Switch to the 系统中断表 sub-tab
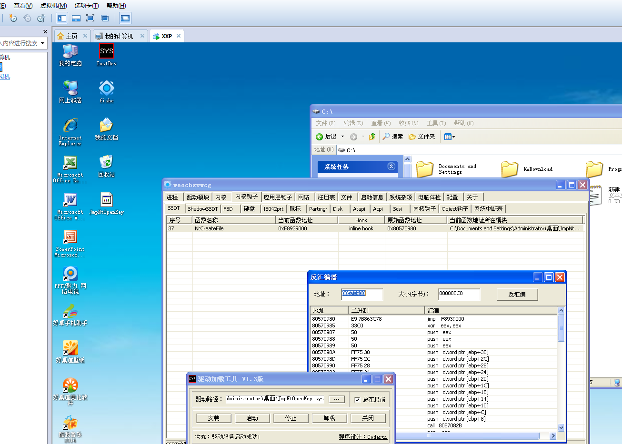The height and width of the screenshot is (444, 622). click(488, 208)
